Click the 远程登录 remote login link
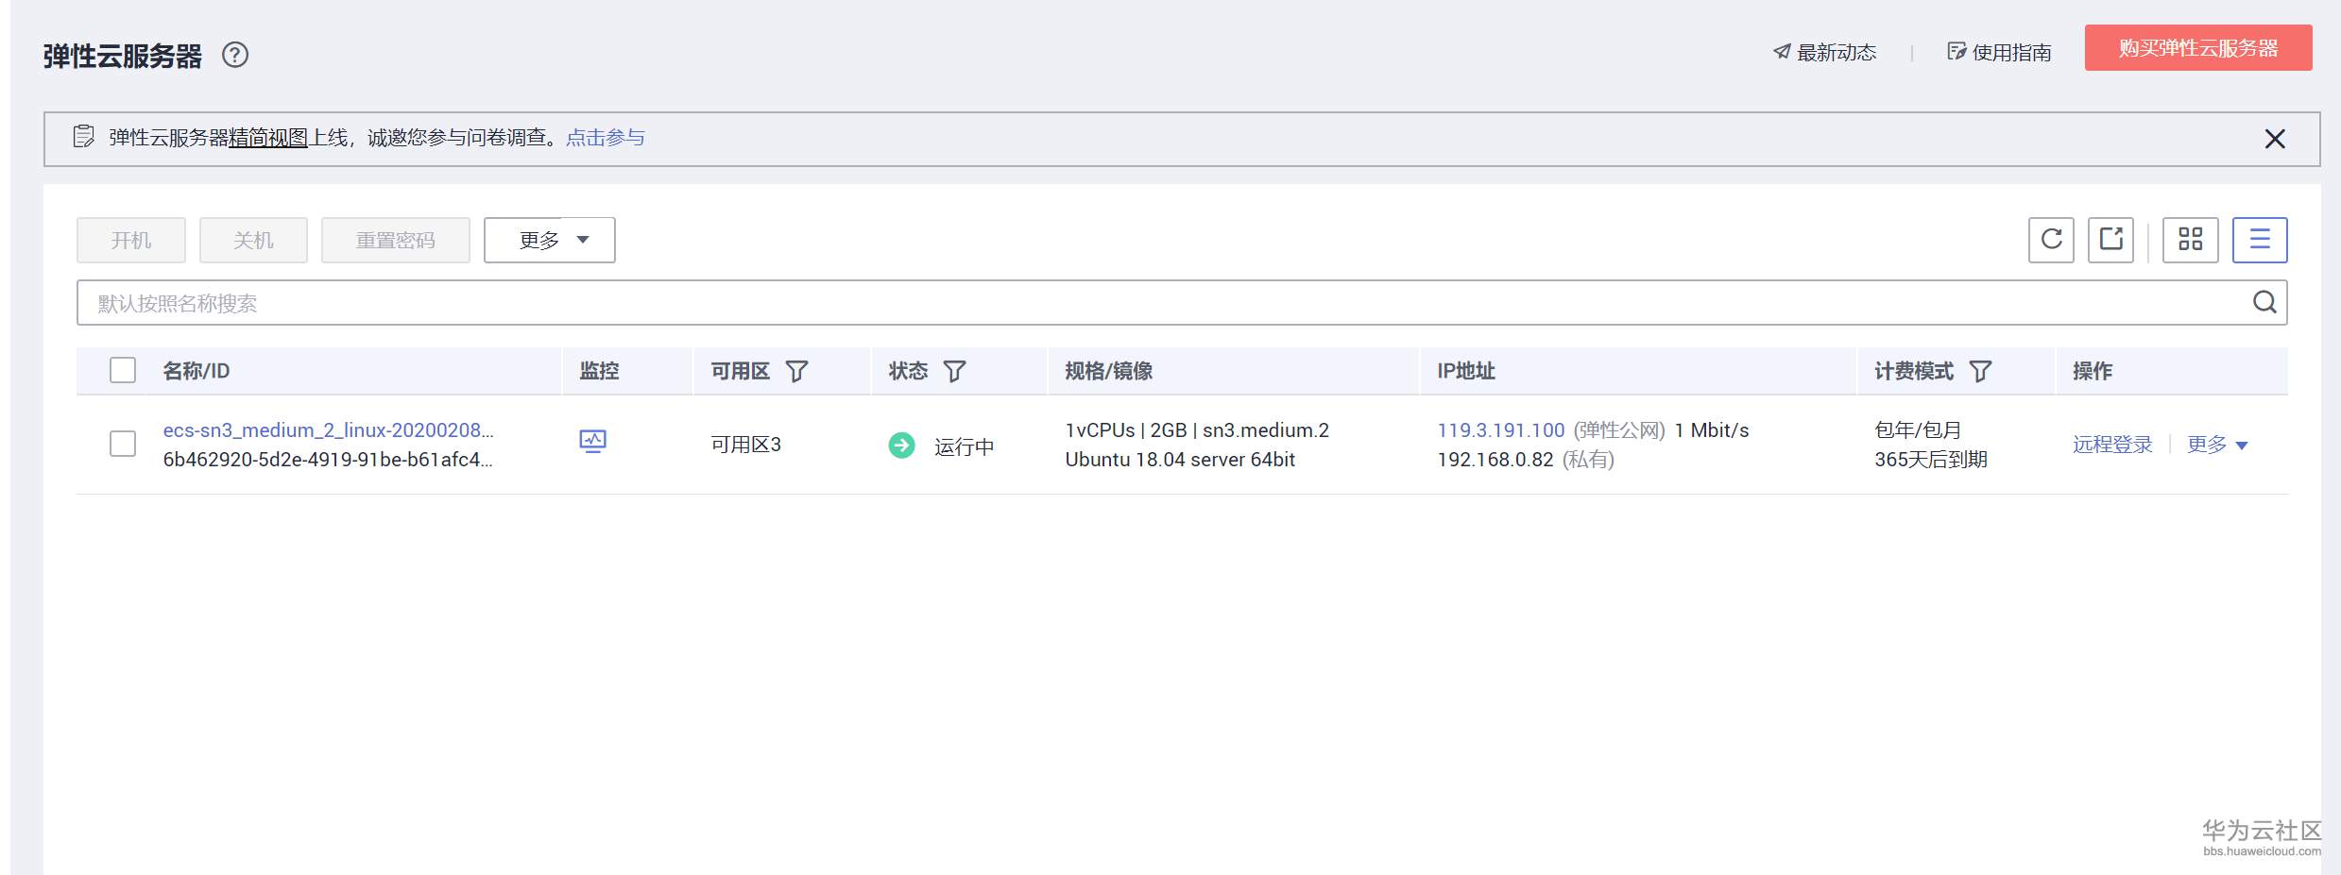 coord(2112,445)
